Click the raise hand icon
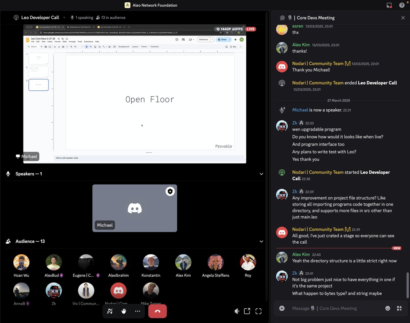 pos(124,311)
